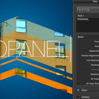The height and width of the screenshot is (99, 99).
Task: Switch to the Title inspector tab
Action: [x=95, y=2]
